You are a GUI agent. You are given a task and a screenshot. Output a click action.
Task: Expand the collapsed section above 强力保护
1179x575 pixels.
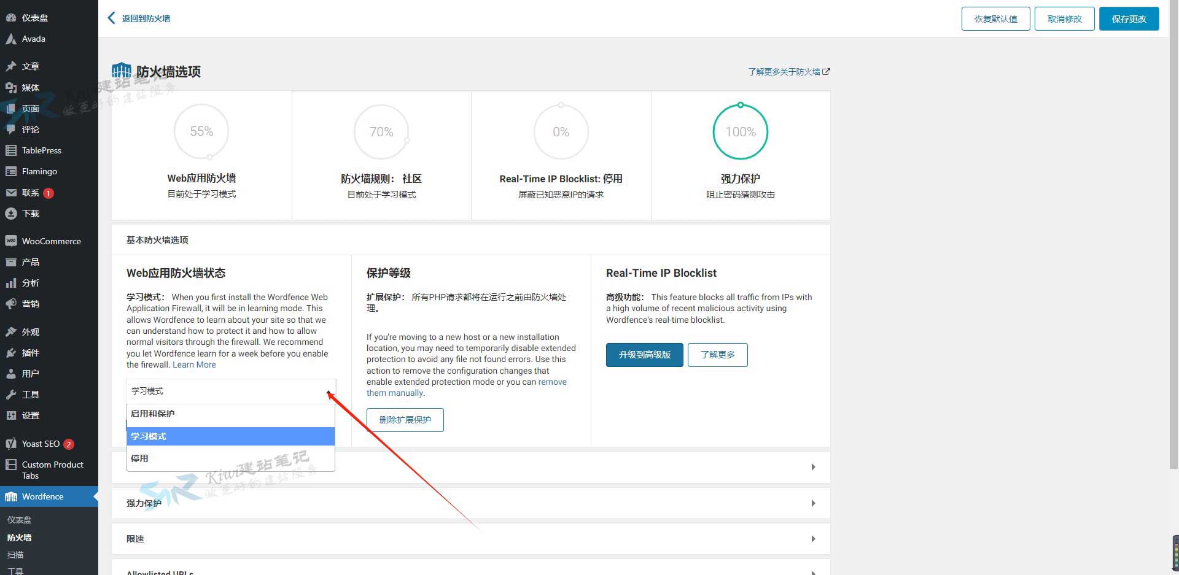click(x=813, y=467)
